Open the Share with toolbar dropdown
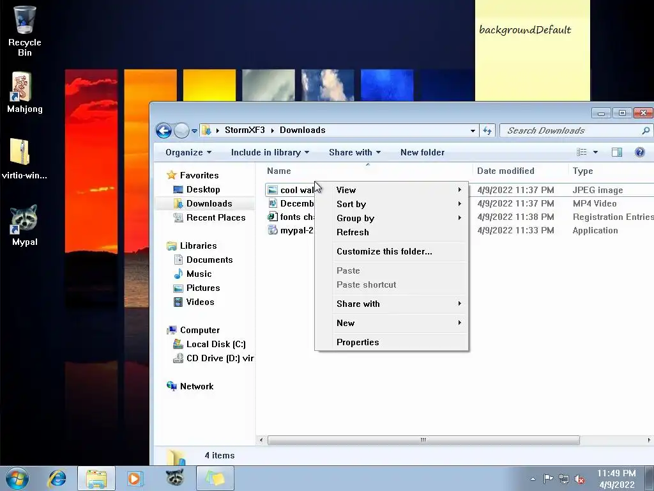The height and width of the screenshot is (491, 654). coord(355,152)
